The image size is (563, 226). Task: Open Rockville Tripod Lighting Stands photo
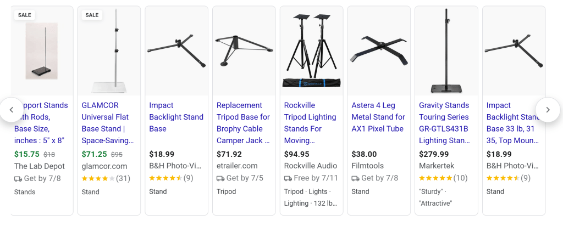(x=312, y=51)
